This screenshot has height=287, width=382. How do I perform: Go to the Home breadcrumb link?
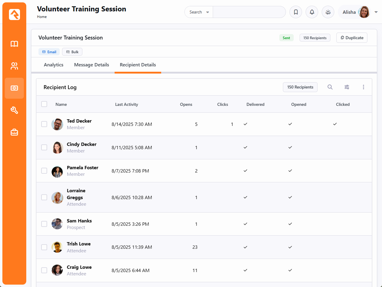point(42,17)
